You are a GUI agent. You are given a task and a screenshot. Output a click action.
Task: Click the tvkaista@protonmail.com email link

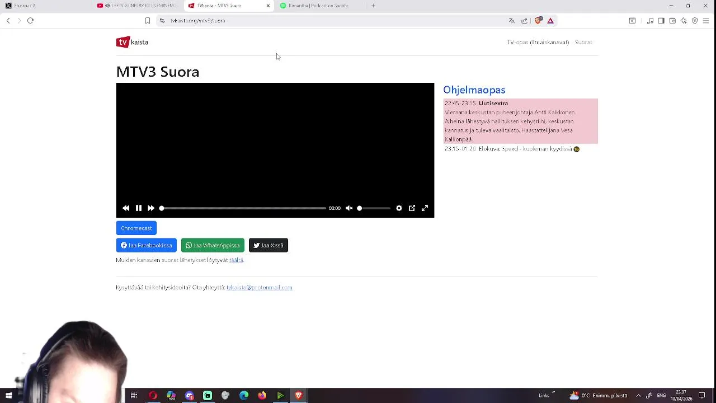point(260,288)
